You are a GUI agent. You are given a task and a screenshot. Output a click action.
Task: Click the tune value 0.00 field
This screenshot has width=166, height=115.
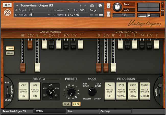(129, 10)
